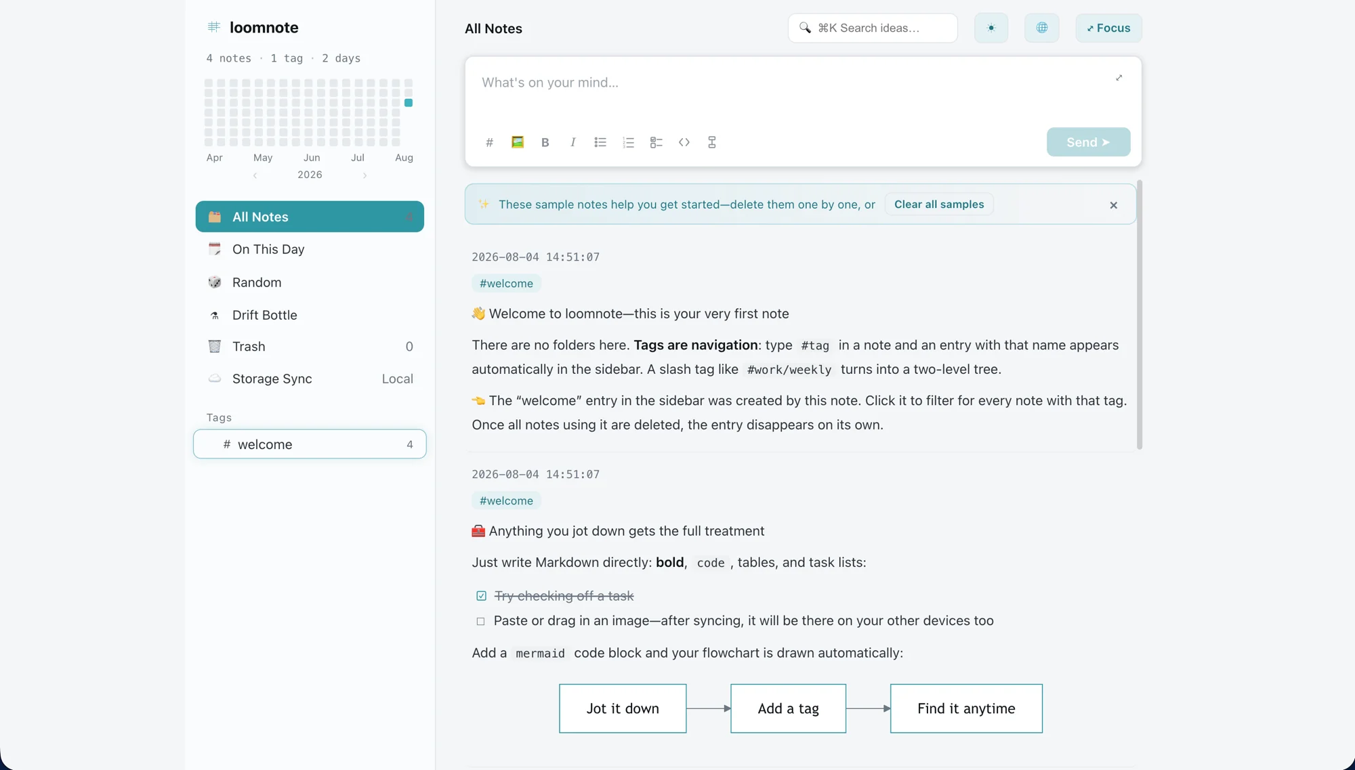
Task: Open All Notes in the sidebar
Action: [310, 217]
